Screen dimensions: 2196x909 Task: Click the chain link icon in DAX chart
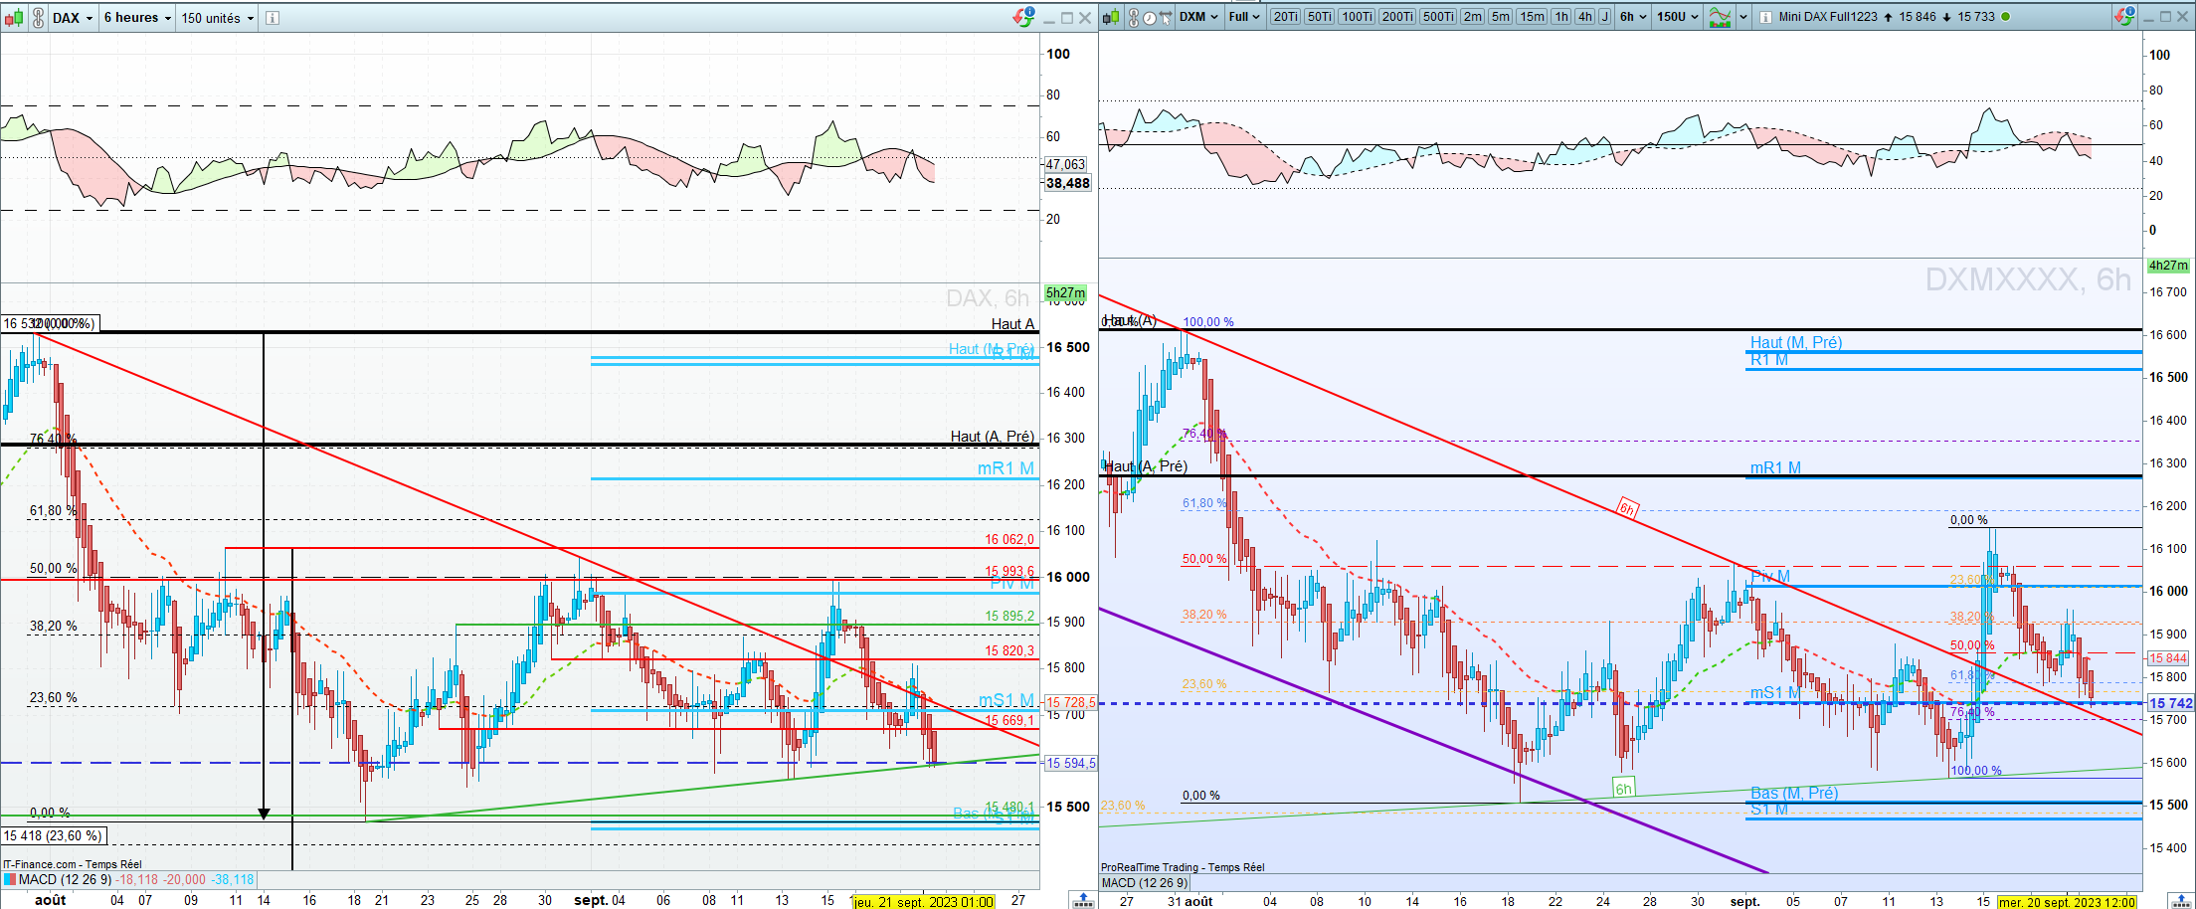(x=39, y=18)
